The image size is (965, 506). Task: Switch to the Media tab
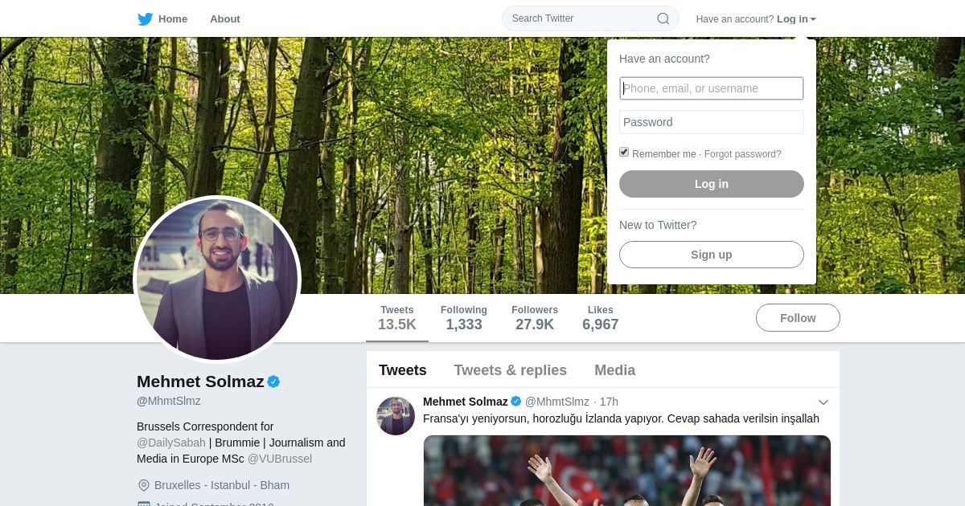coord(615,370)
